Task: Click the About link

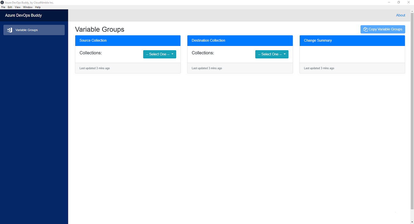Action: pyautogui.click(x=400, y=15)
